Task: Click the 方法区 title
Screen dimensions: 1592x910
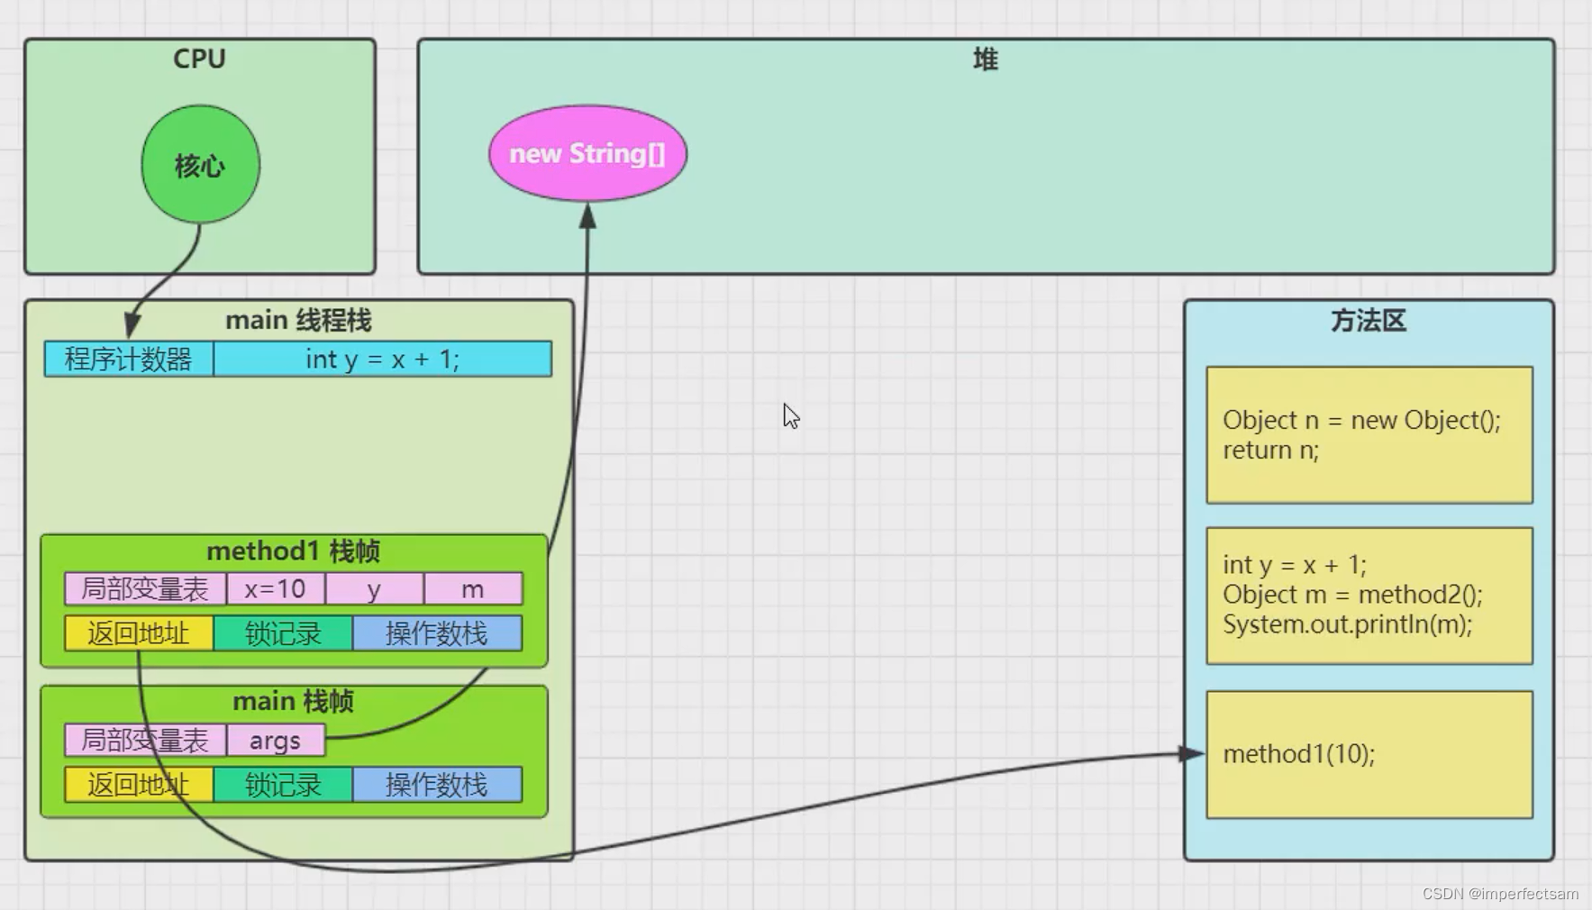Action: pos(1369,321)
